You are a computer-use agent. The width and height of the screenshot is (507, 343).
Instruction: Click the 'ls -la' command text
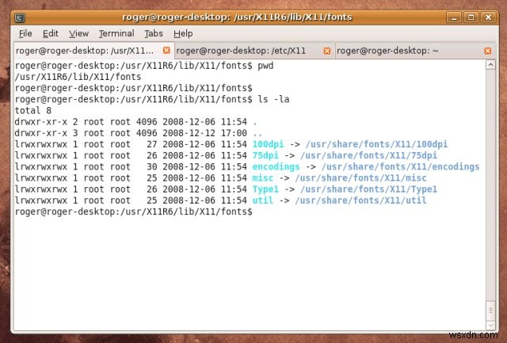pos(273,99)
